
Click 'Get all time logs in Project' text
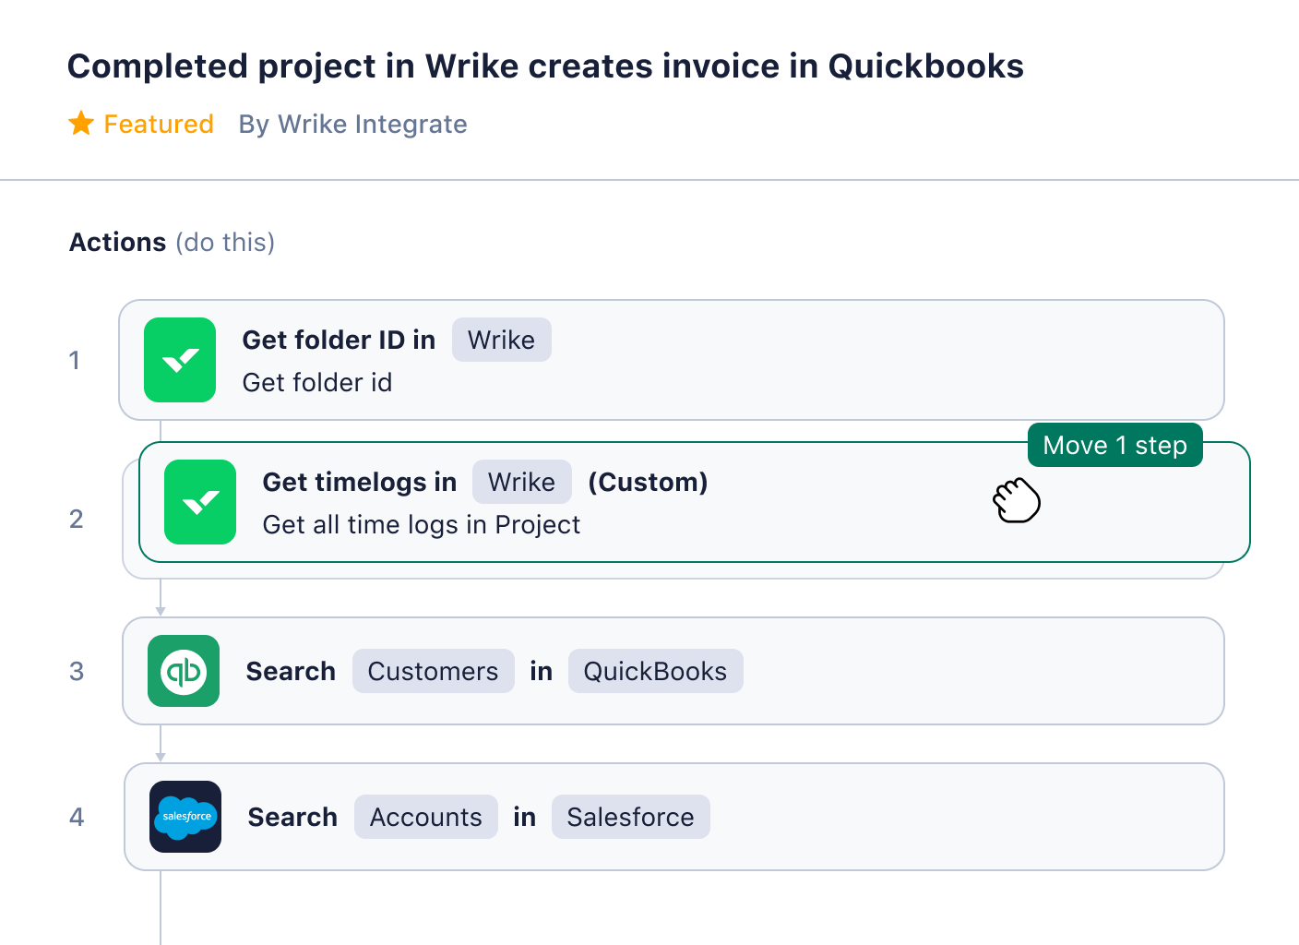[x=421, y=524]
